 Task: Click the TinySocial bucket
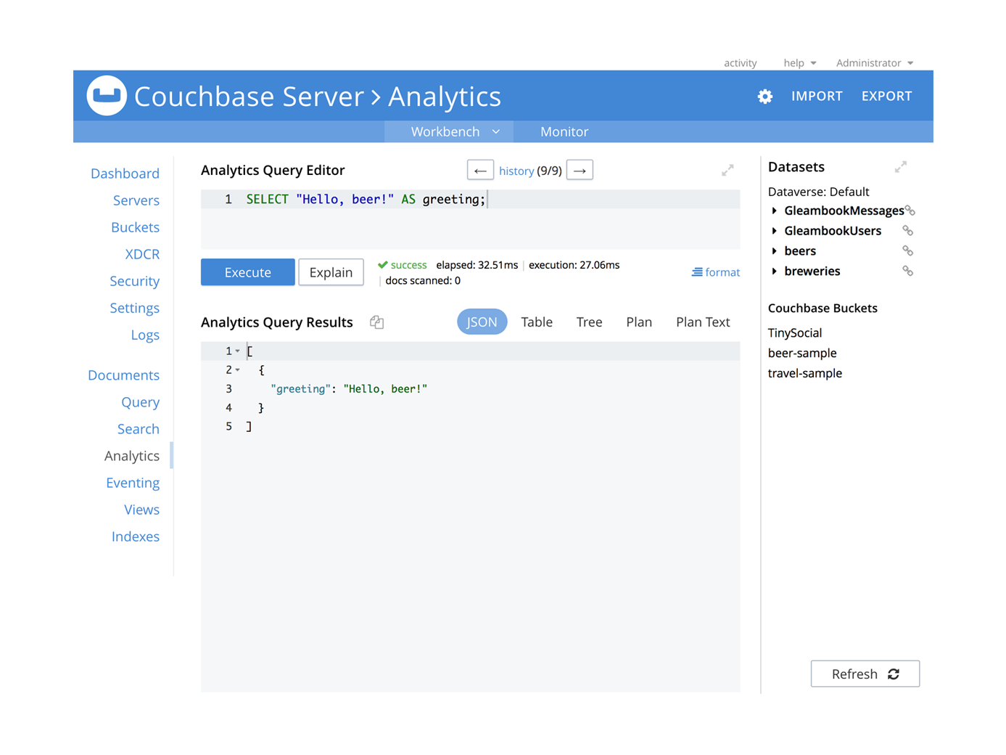tap(795, 333)
